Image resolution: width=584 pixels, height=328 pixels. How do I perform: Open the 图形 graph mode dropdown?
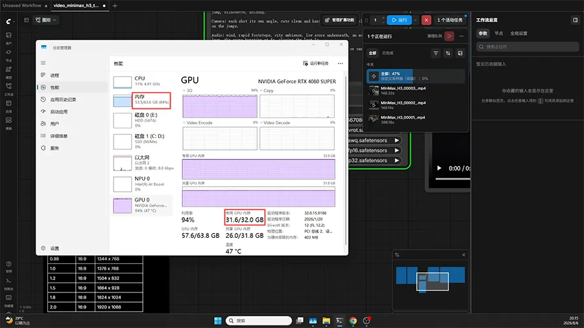click(46, 20)
